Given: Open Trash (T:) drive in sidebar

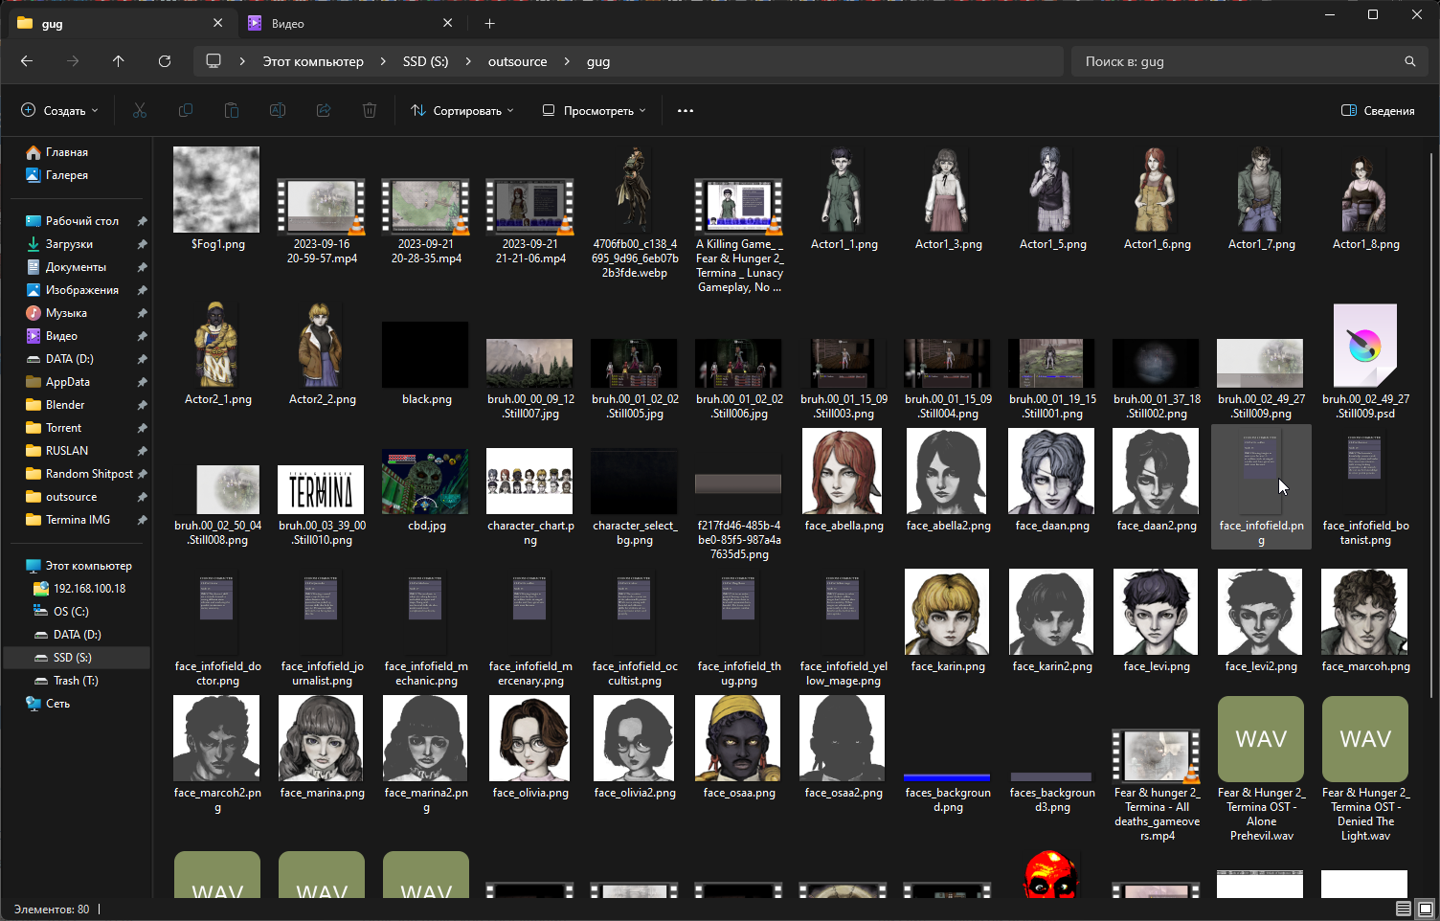Looking at the screenshot, I should point(77,681).
